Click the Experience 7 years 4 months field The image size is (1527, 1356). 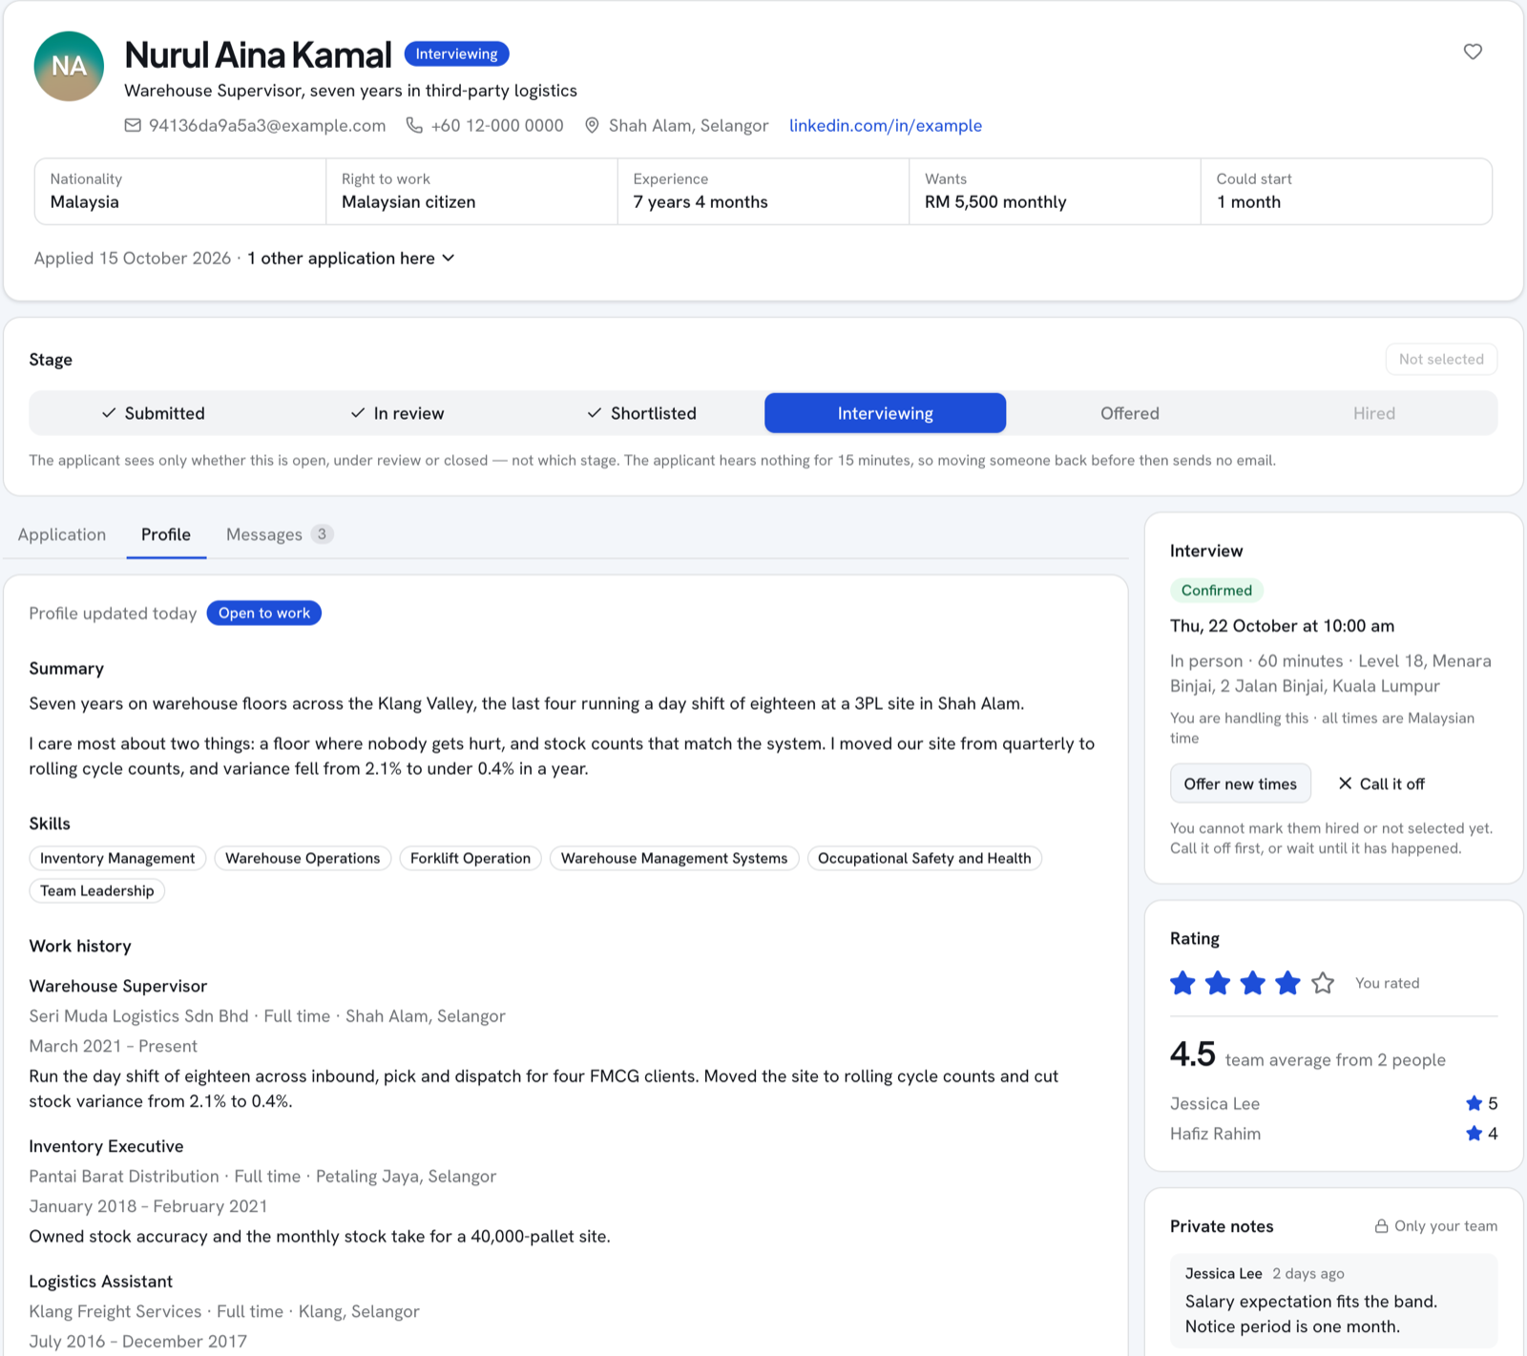763,191
